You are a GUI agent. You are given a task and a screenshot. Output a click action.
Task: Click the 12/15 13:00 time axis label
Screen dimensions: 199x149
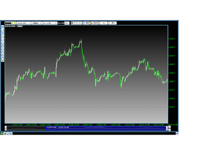tap(158, 125)
